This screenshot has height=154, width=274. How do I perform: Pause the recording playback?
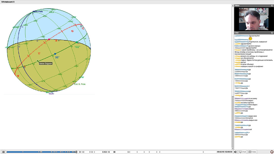[4, 152]
